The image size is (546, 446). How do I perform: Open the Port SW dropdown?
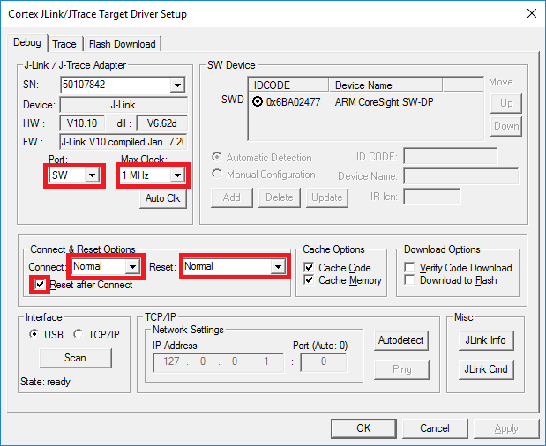[92, 175]
